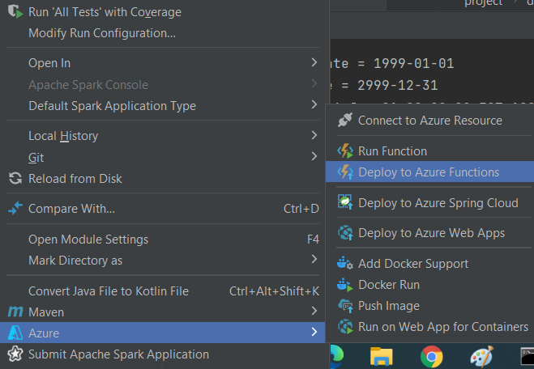Click the Docker Run whale icon
This screenshot has height=369, width=534.
[x=345, y=284]
